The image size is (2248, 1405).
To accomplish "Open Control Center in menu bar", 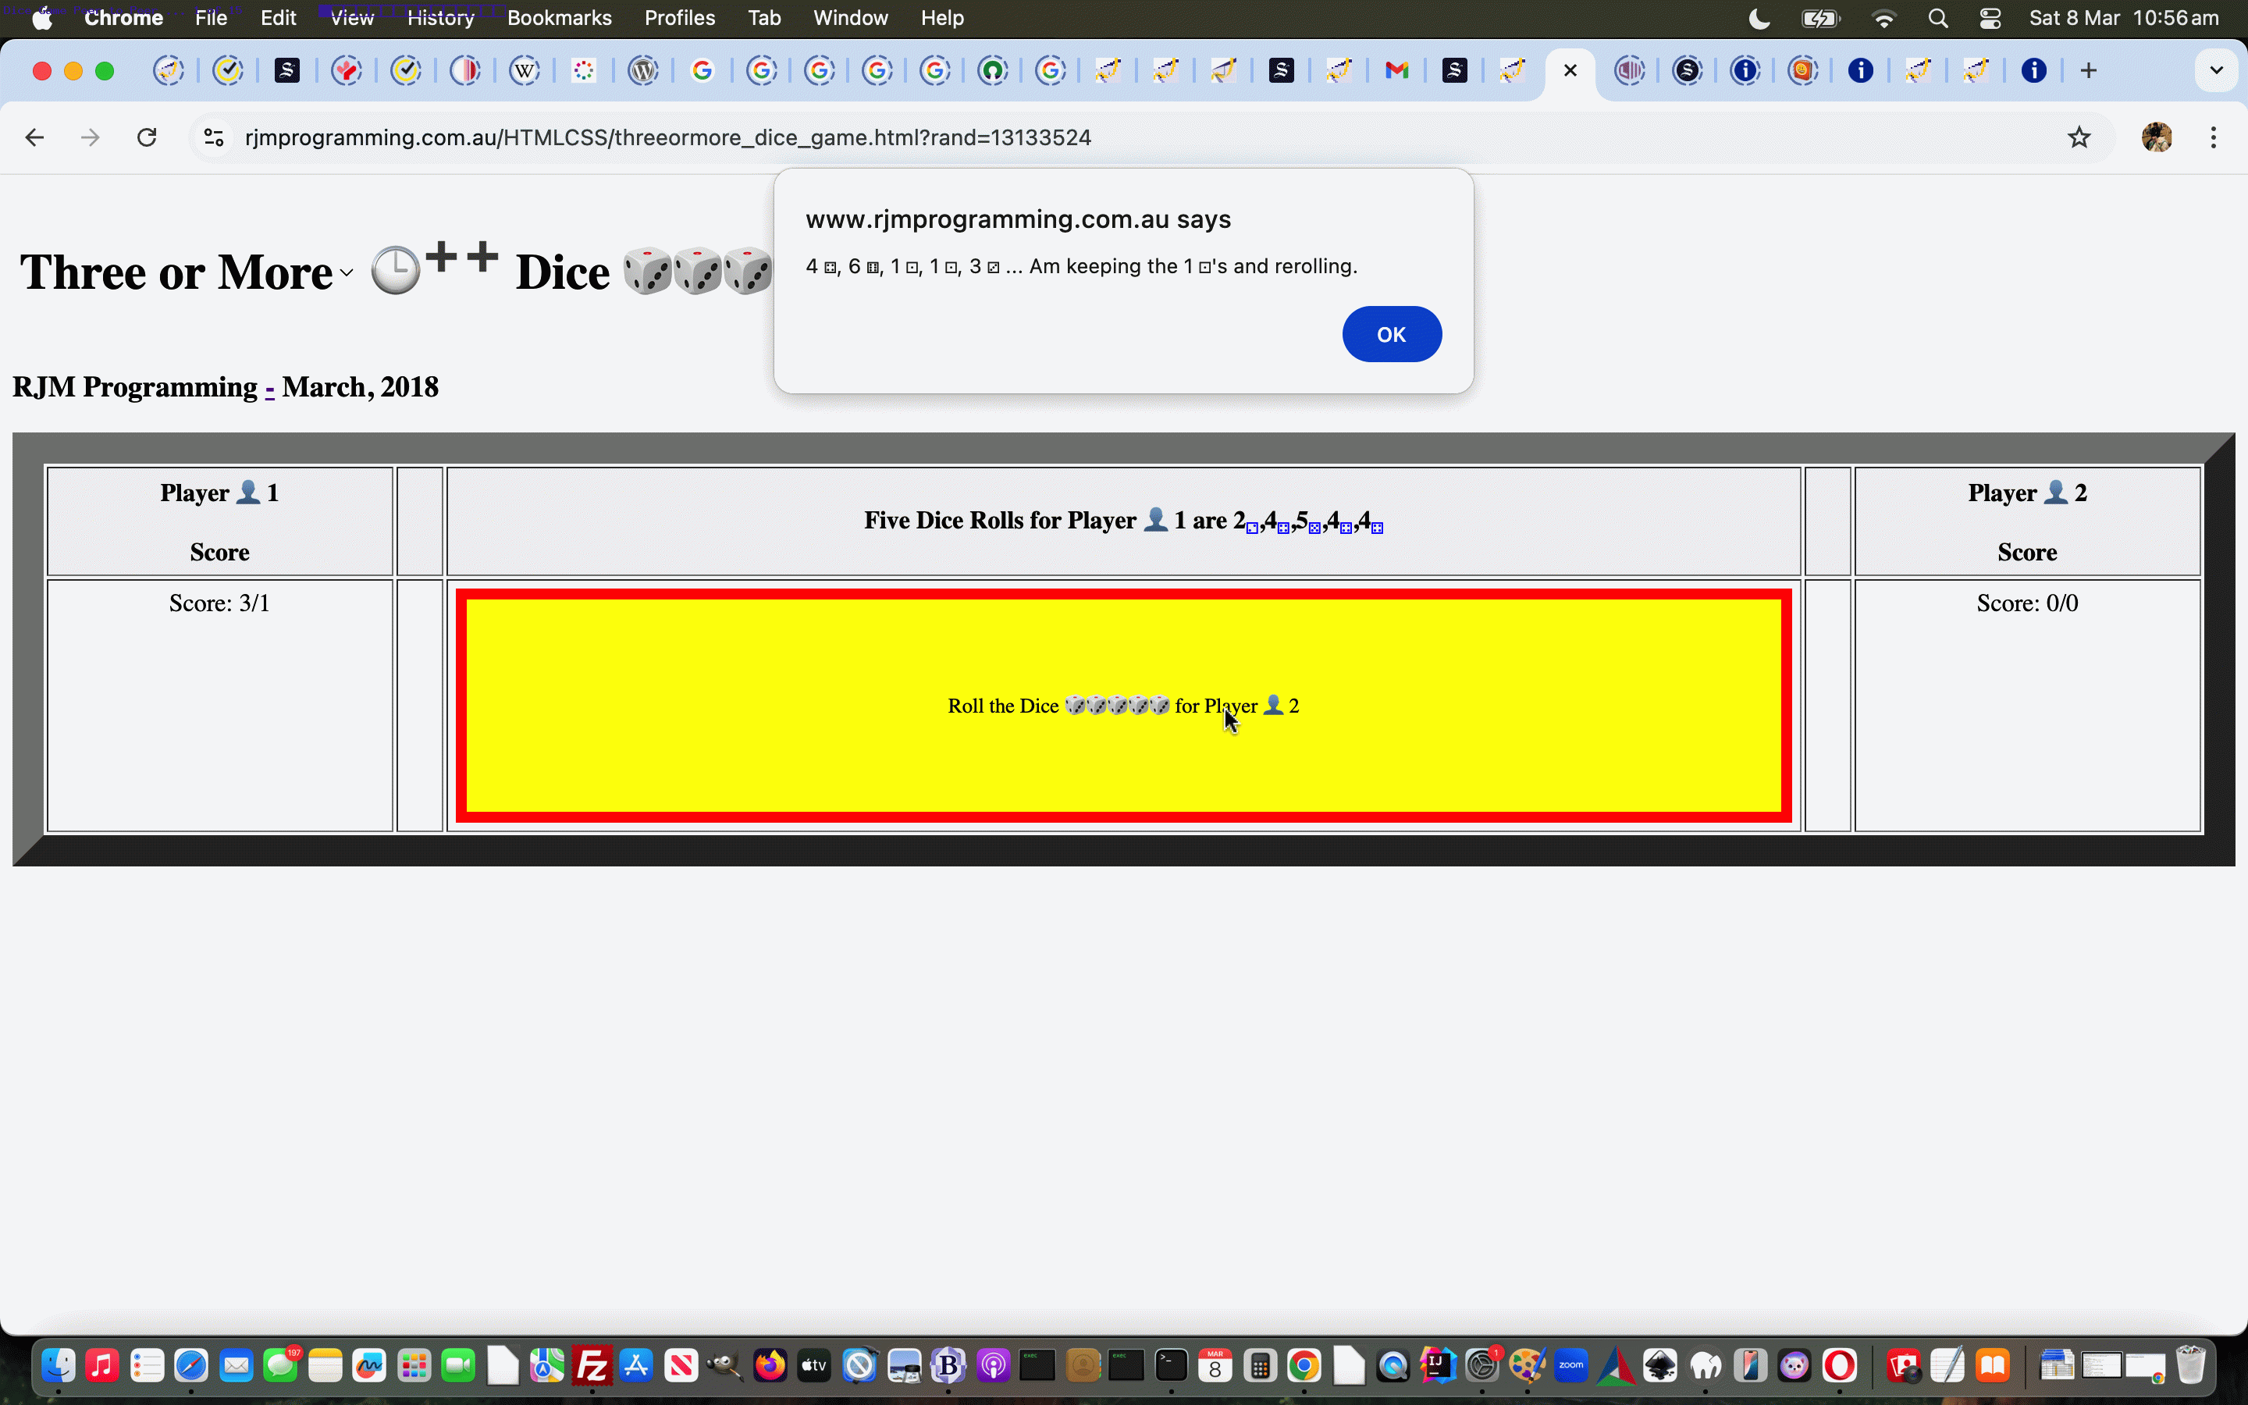I will [1990, 18].
